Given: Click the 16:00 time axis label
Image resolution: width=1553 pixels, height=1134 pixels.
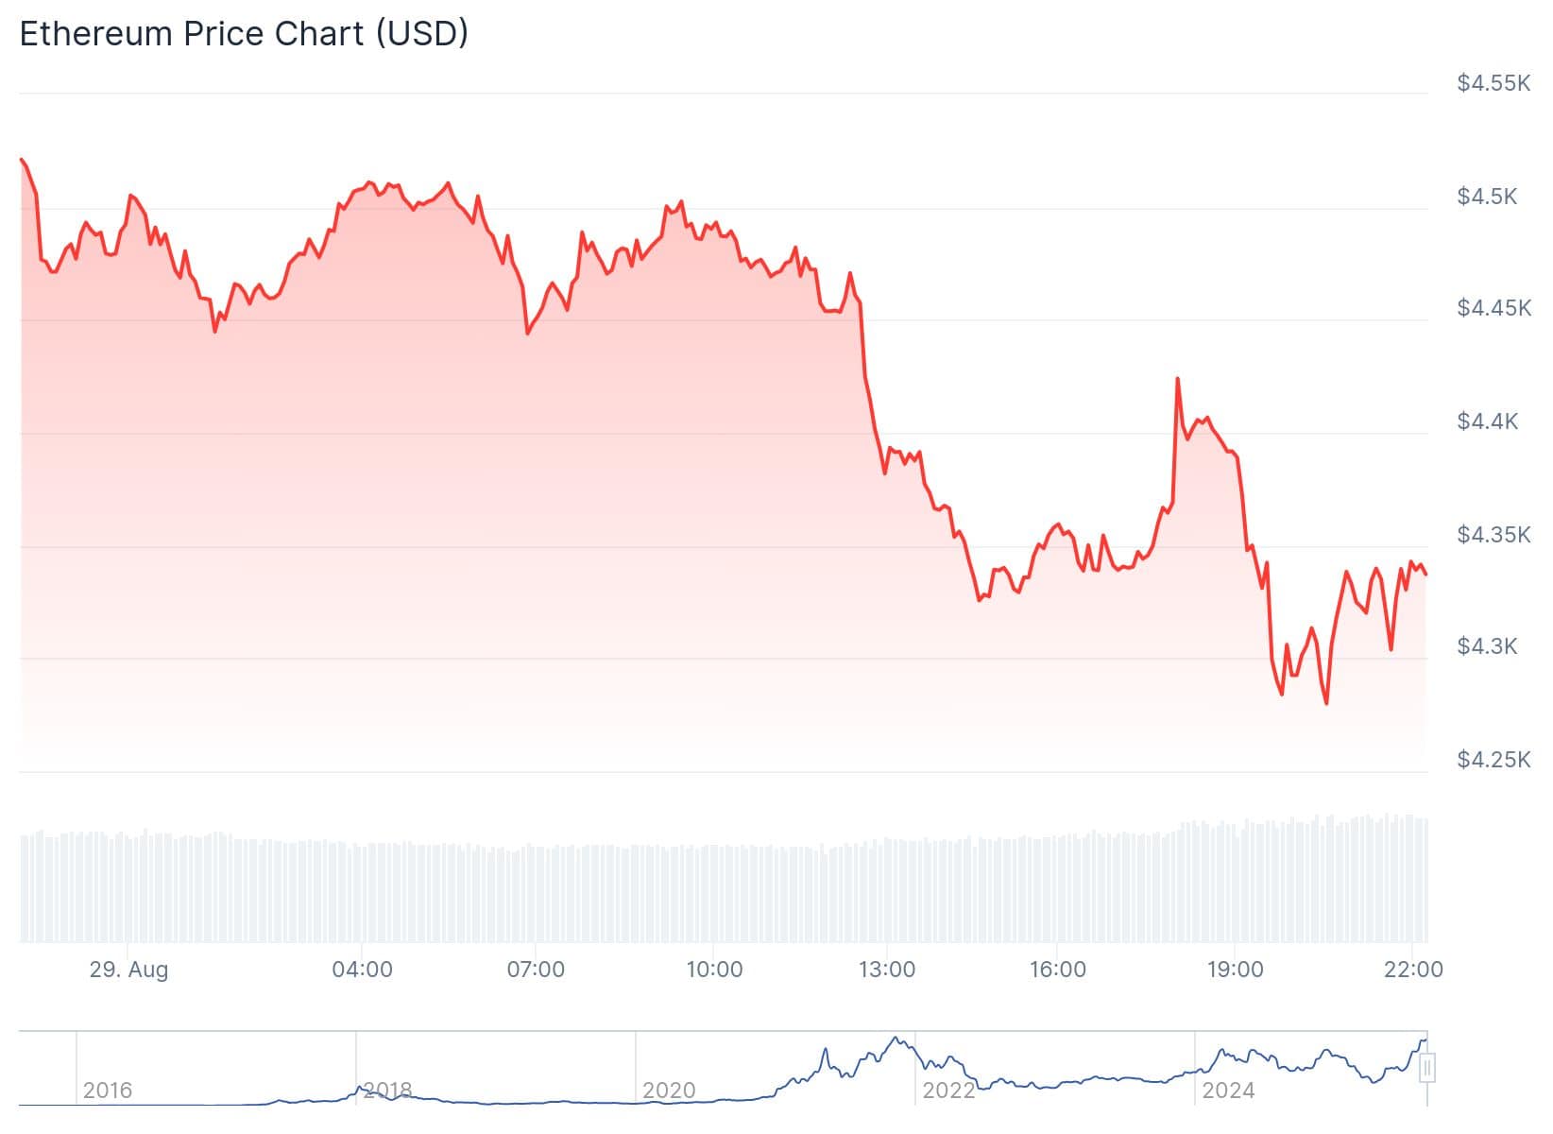Looking at the screenshot, I should coord(1058,970).
